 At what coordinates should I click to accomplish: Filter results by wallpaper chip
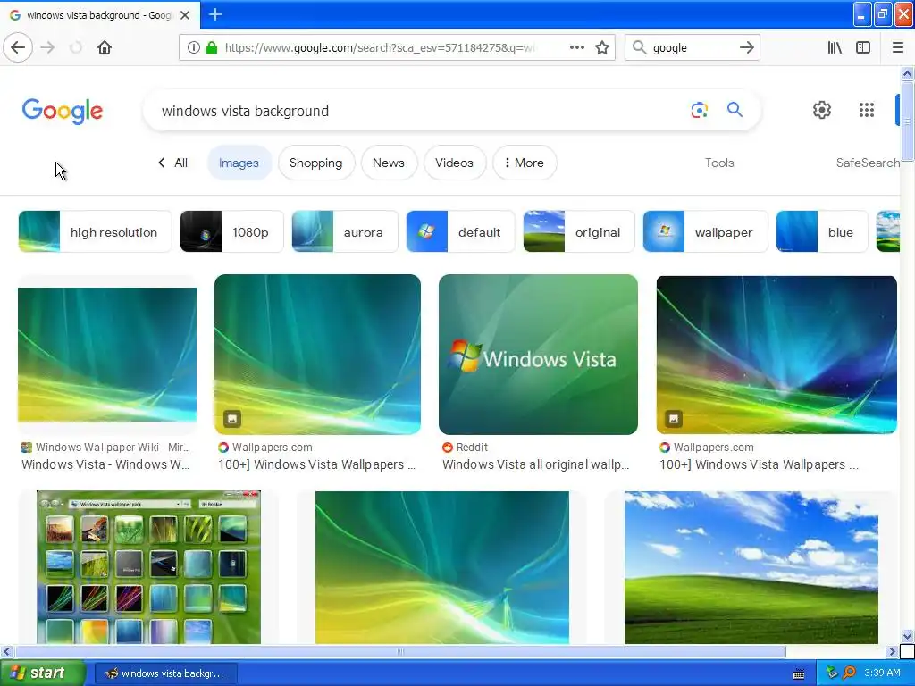point(705,231)
